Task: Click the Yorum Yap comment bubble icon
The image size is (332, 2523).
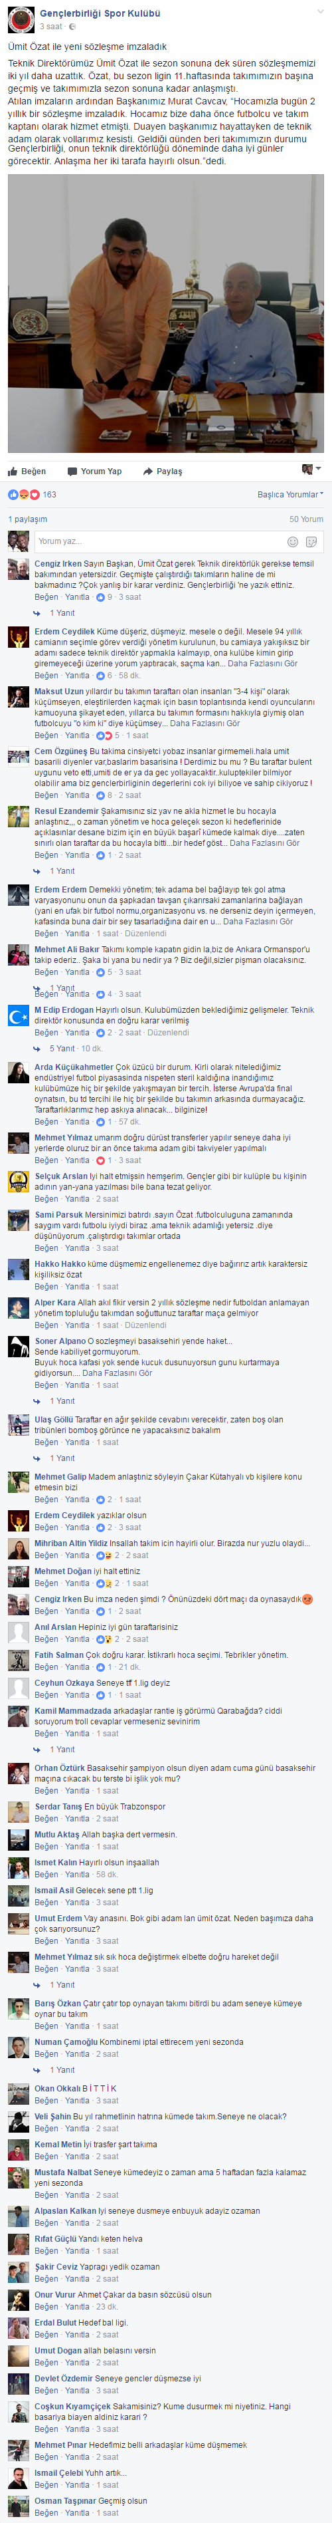Action: tap(72, 471)
